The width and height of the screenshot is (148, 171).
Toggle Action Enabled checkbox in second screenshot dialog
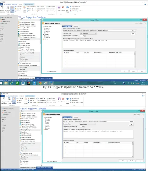(x=143, y=114)
